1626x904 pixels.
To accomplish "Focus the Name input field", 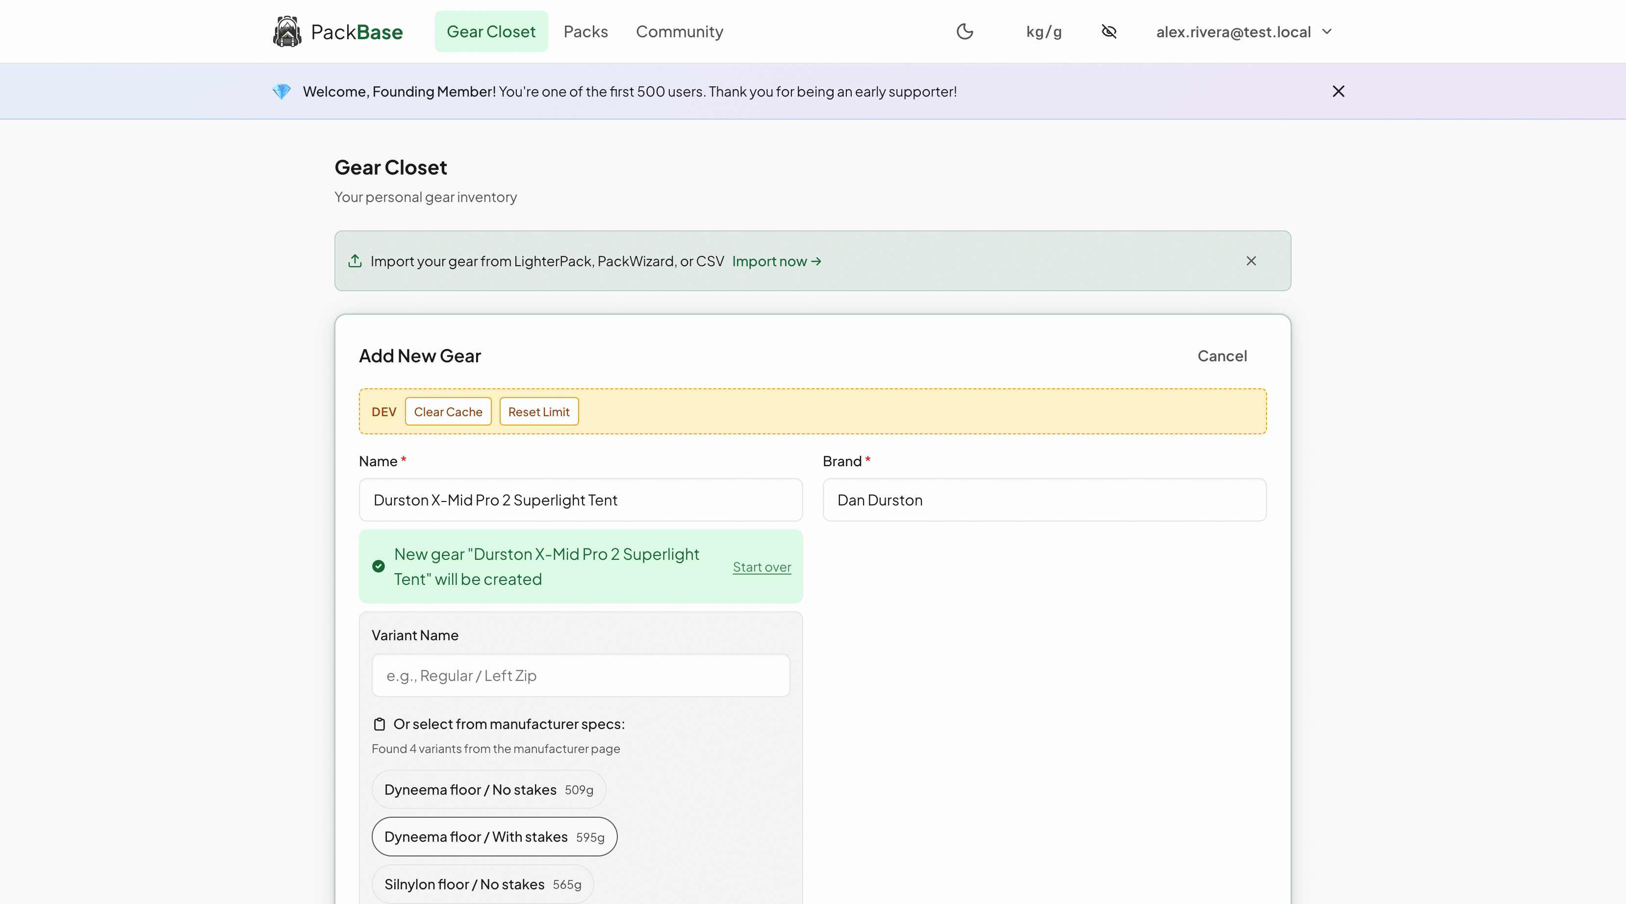I will (581, 500).
